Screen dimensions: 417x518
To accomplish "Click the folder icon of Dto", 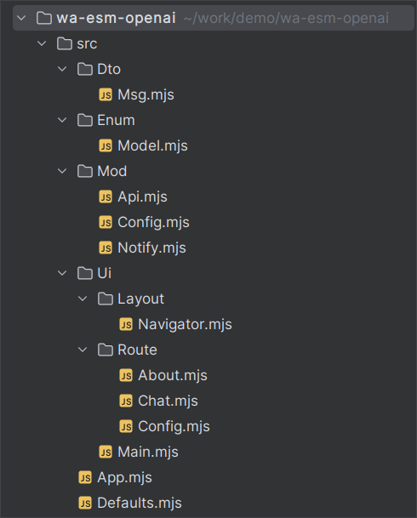I will pyautogui.click(x=85, y=69).
